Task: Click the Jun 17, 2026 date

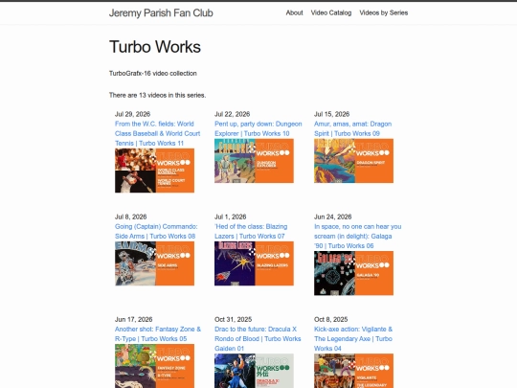Action: coord(133,319)
